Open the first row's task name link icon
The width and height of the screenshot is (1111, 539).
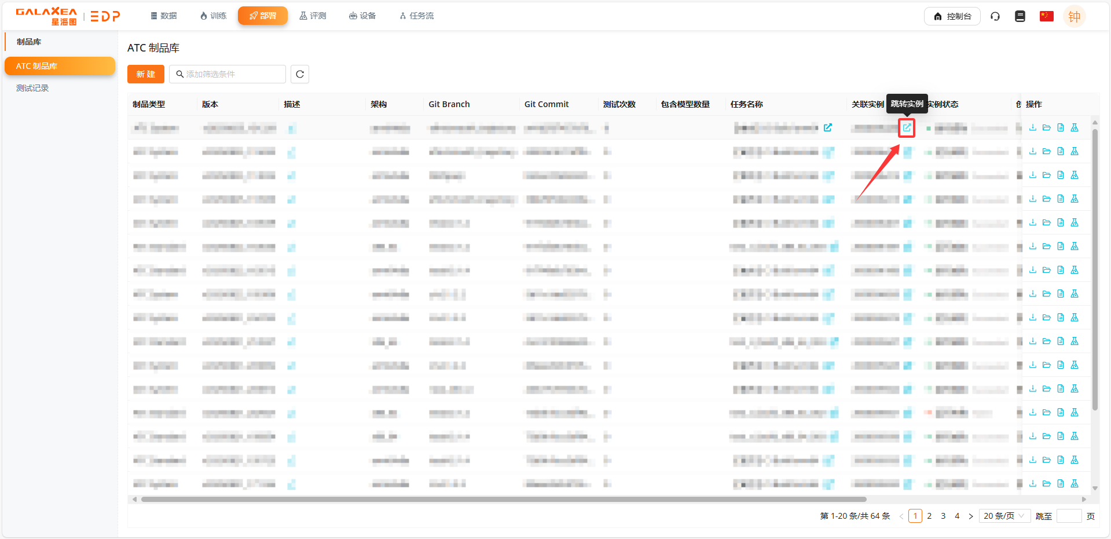pos(828,127)
